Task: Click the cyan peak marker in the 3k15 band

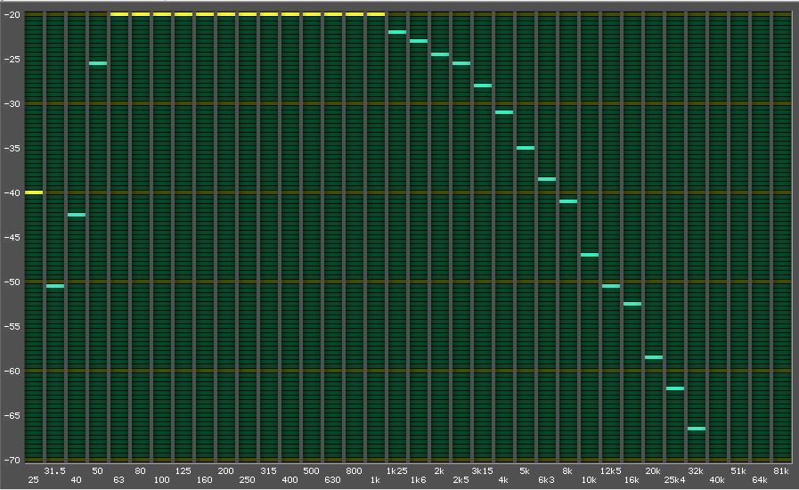Action: point(483,86)
